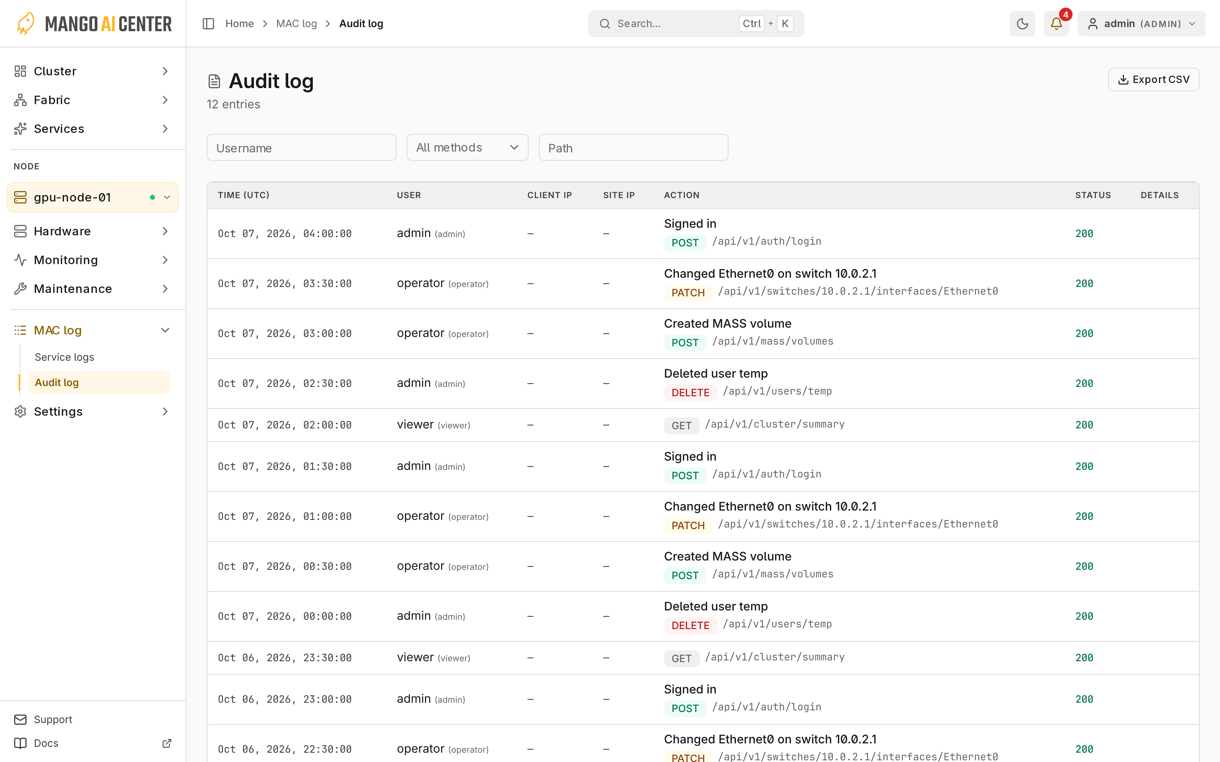The height and width of the screenshot is (762, 1220).
Task: Click the Cluster grid icon
Action: pos(20,71)
